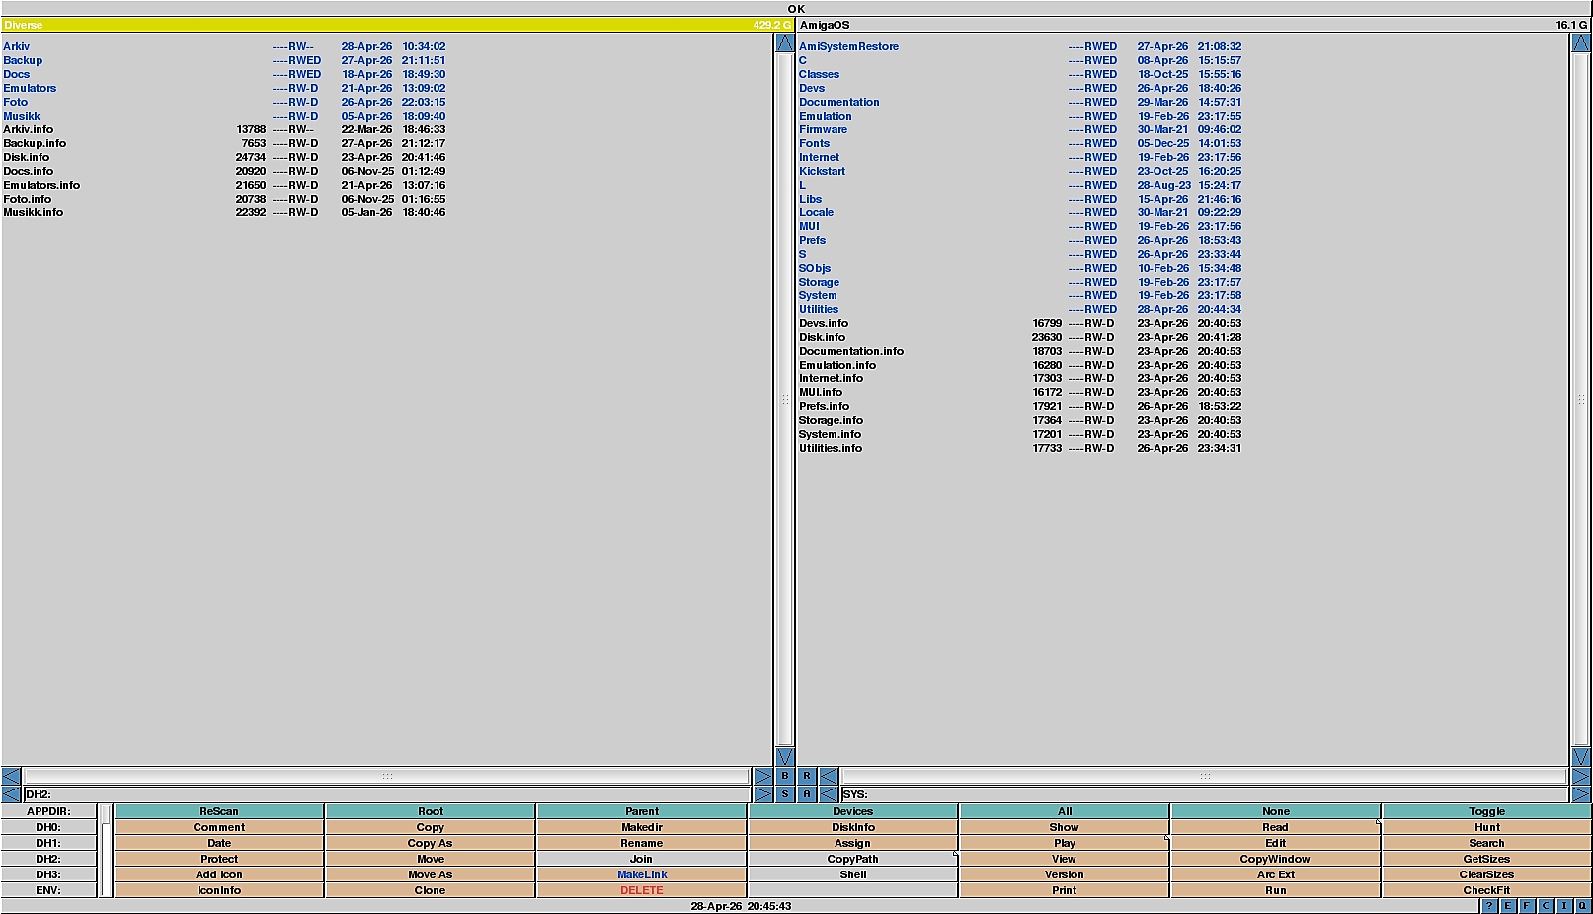The image size is (1593, 914).
Task: Click the "A" button between the panes
Action: click(807, 794)
